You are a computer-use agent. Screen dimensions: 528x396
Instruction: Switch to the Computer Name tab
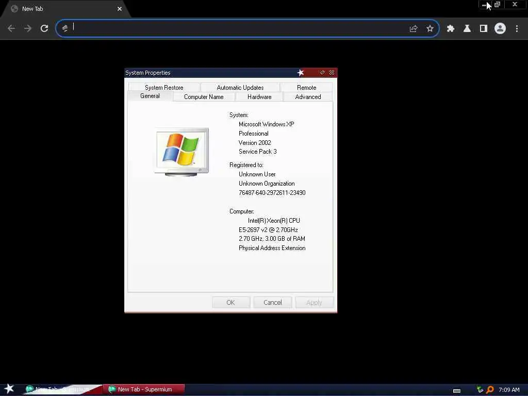point(204,97)
